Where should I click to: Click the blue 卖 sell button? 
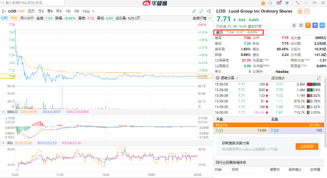315,26
